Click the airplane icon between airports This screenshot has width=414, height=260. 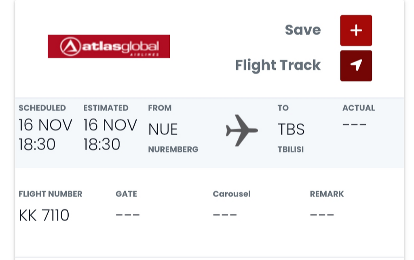pyautogui.click(x=241, y=130)
